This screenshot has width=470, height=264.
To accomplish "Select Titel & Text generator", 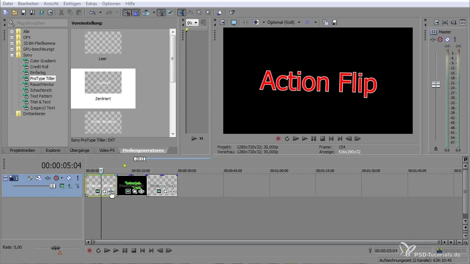I will tap(40, 102).
